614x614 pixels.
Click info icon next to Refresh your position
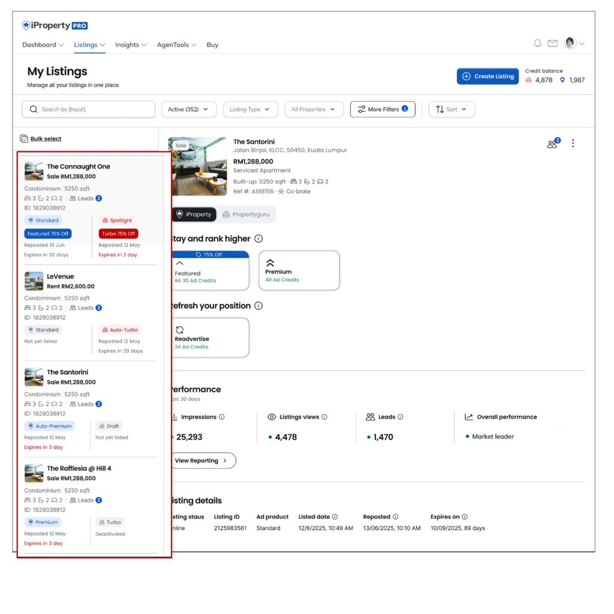click(258, 306)
